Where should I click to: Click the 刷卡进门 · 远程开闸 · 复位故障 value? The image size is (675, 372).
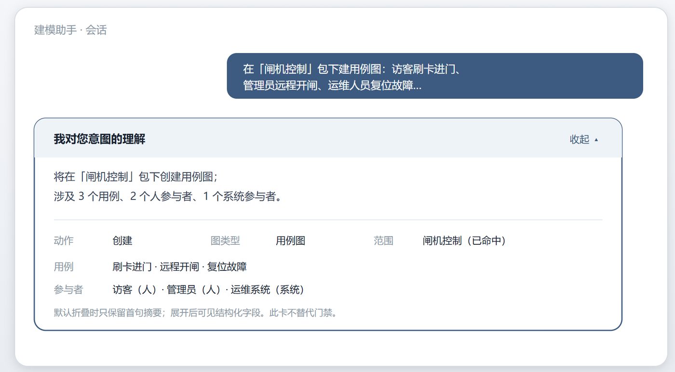pyautogui.click(x=180, y=266)
